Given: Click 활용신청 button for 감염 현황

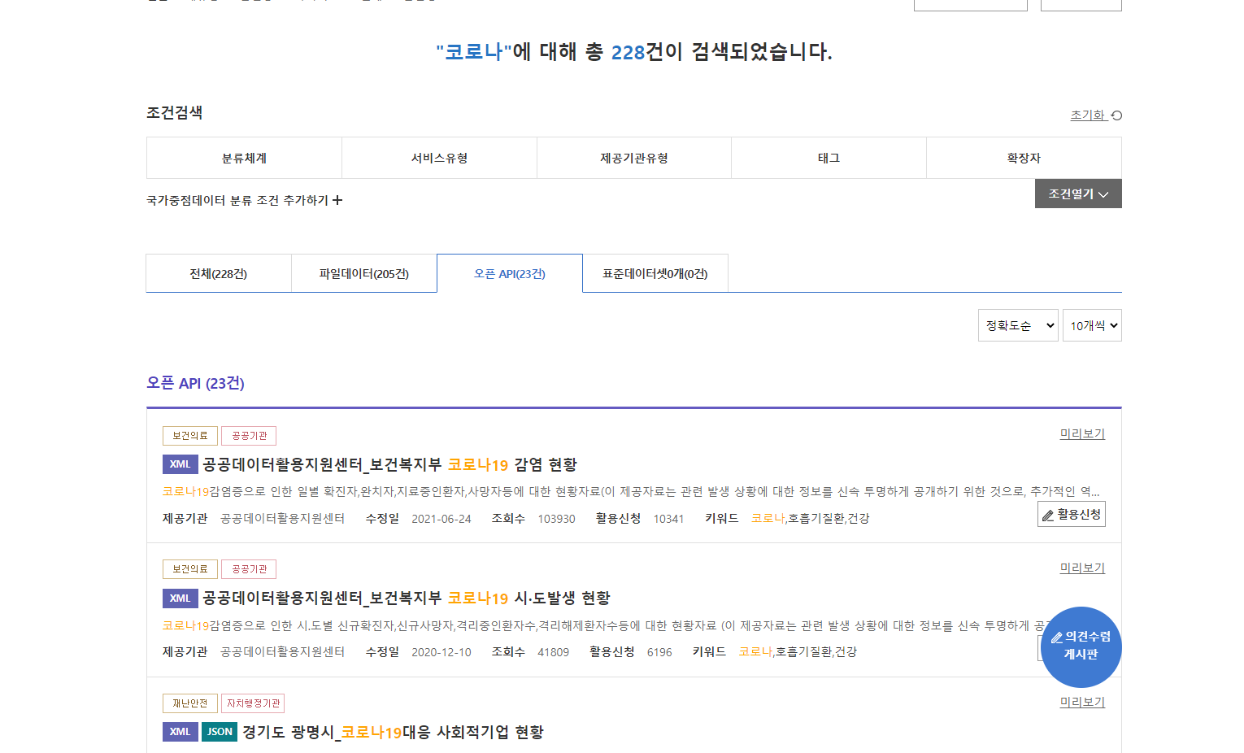Looking at the screenshot, I should (x=1072, y=515).
